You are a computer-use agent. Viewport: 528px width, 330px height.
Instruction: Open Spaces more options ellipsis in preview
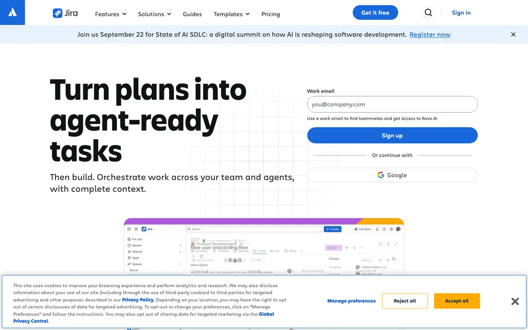pyautogui.click(x=180, y=264)
